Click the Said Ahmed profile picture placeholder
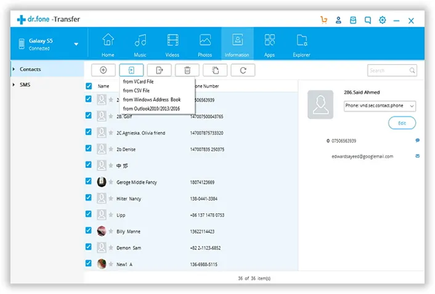Screen dimensions: 435x294 (320, 104)
